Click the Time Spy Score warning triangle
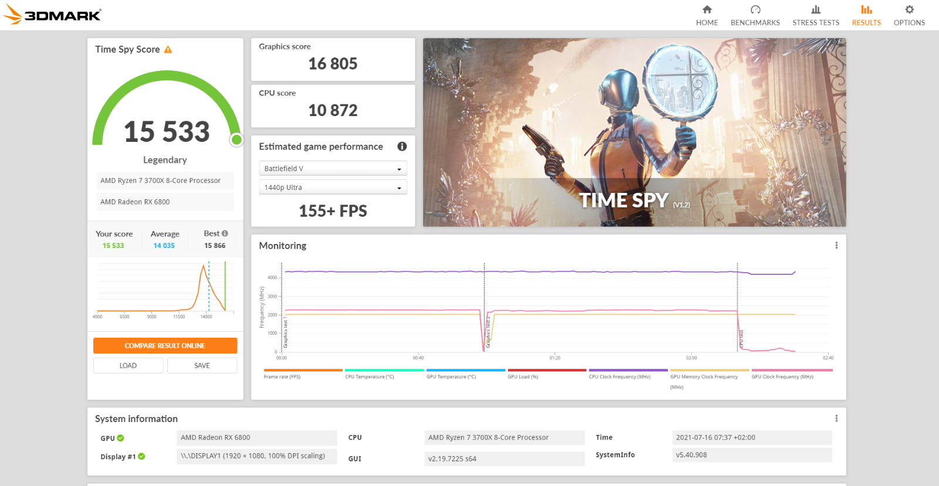 pos(168,50)
